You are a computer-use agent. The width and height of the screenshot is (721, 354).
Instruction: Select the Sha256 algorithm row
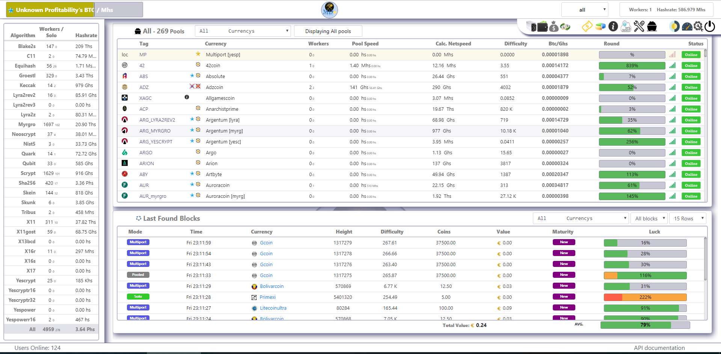tap(51, 183)
